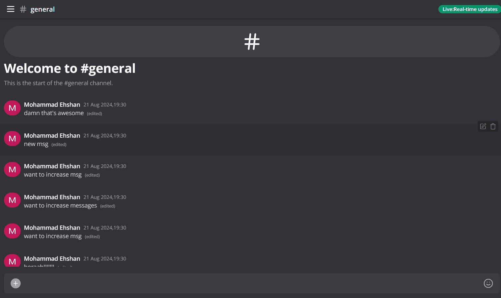Click avatar beside "damn that's awesome" message

click(x=12, y=108)
